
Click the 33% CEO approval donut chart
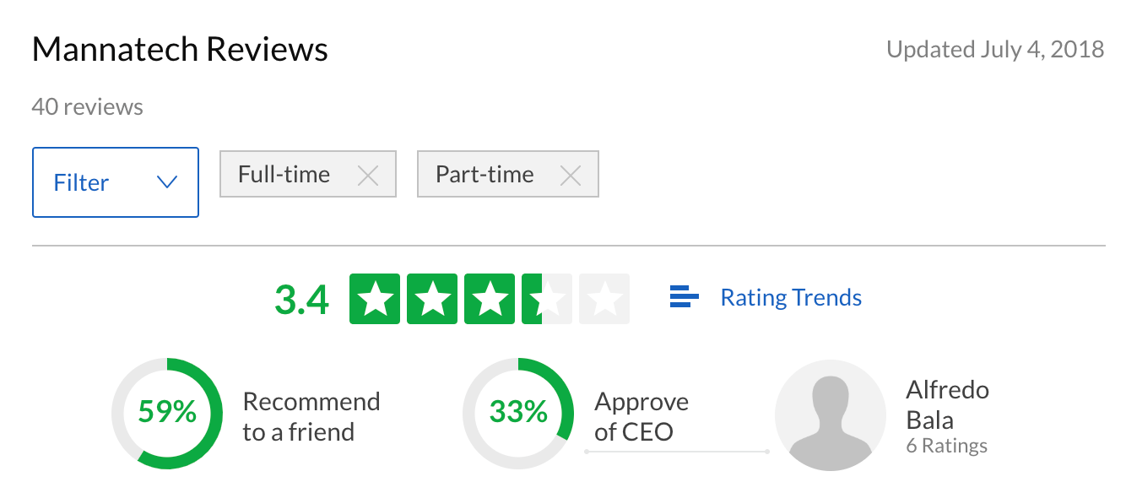coord(518,414)
